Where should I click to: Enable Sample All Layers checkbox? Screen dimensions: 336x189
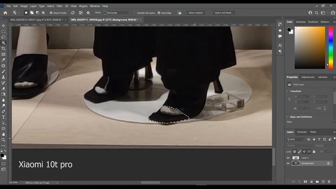[135, 13]
